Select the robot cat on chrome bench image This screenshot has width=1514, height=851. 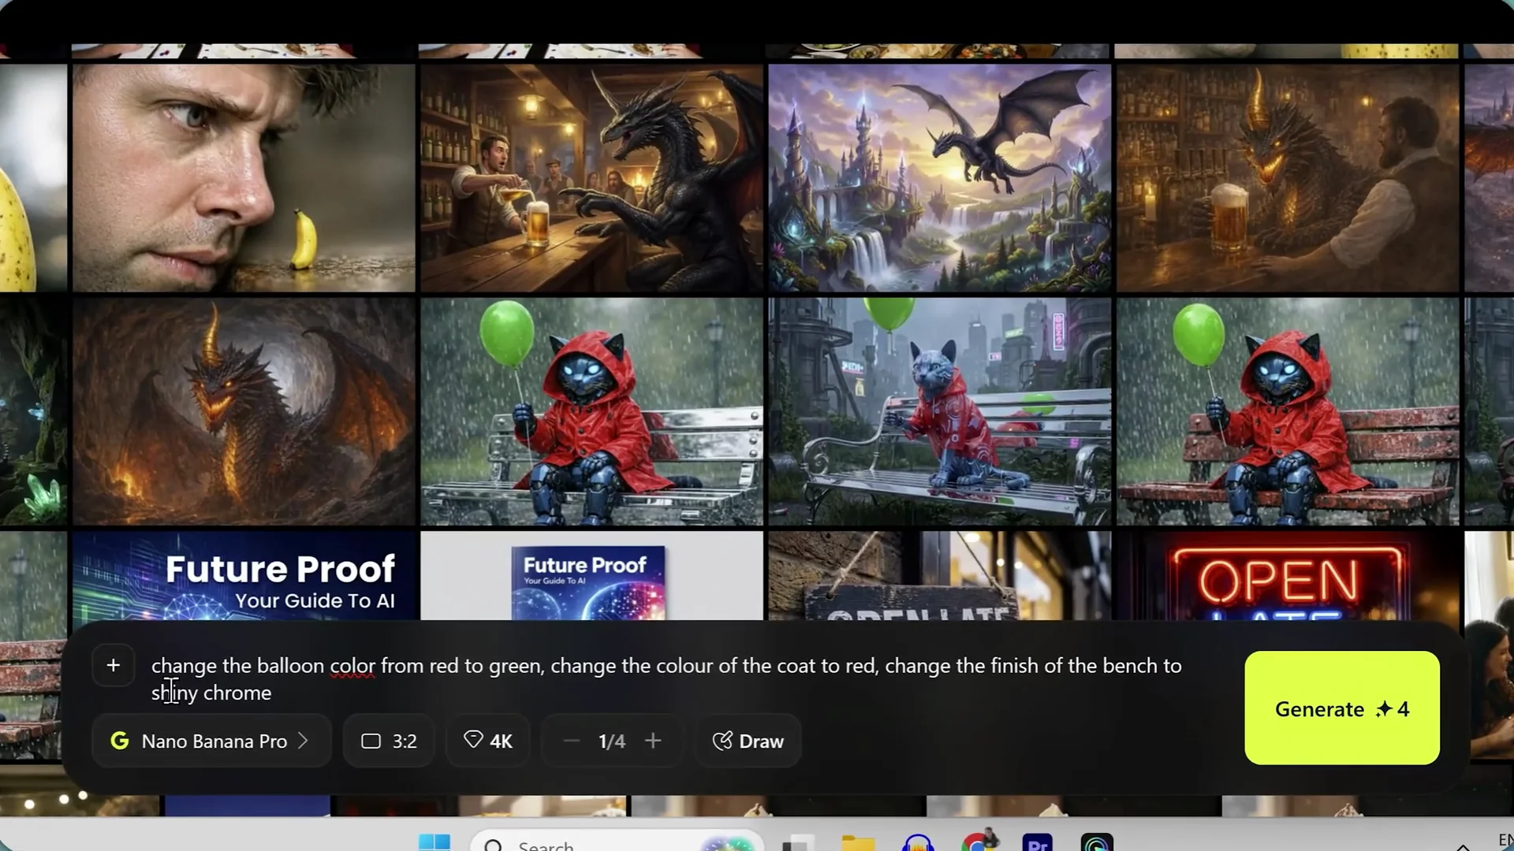591,411
